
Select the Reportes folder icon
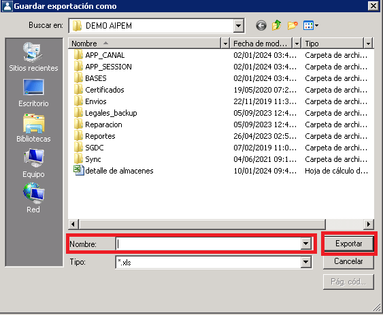[78, 135]
